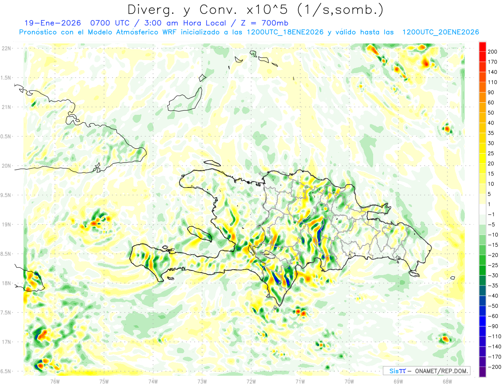The image size is (502, 387).
Task: Click the '-50' color bar value
Action: click(x=494, y=306)
